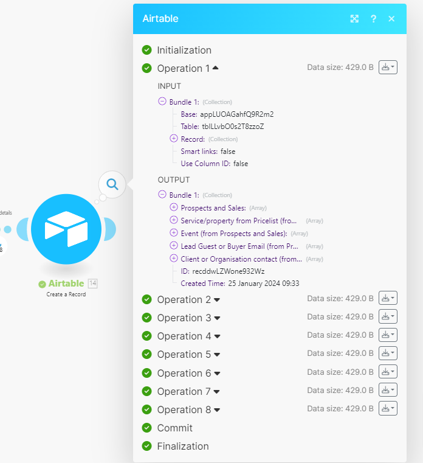This screenshot has height=463, width=423.
Task: Click download button for Operation 4
Action: coord(388,335)
